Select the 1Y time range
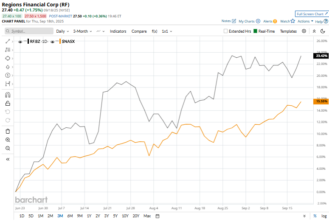 pyautogui.click(x=89, y=216)
